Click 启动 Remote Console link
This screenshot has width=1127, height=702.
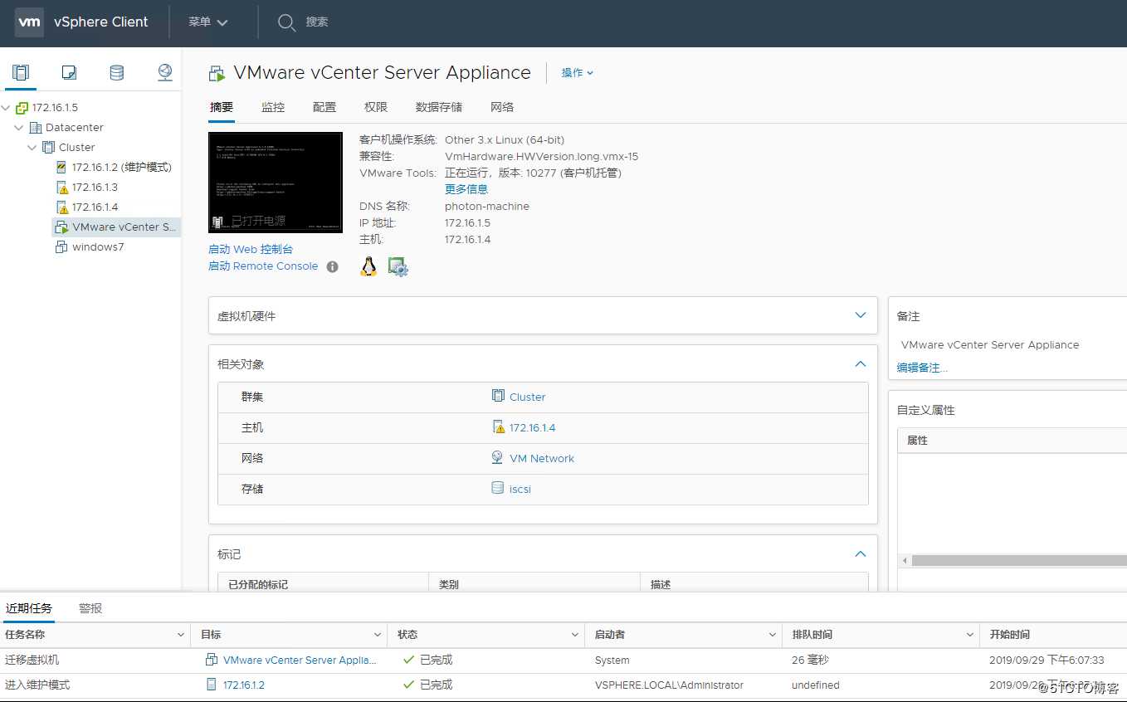(263, 266)
